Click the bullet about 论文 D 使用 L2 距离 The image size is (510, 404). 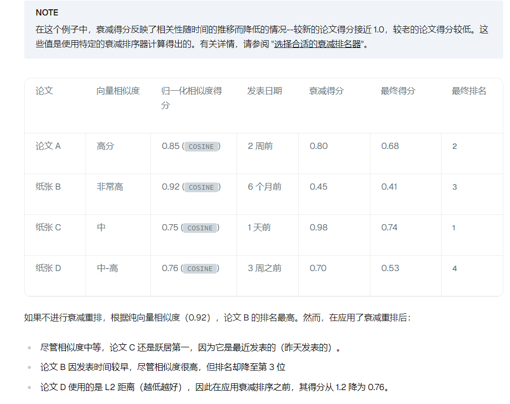(x=215, y=387)
